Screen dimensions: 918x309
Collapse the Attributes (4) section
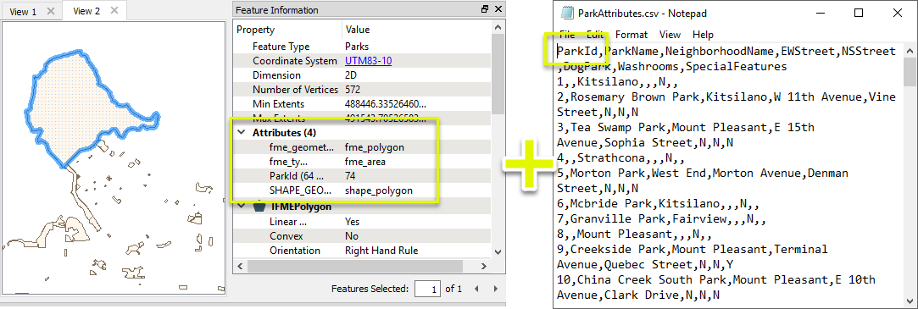[242, 133]
